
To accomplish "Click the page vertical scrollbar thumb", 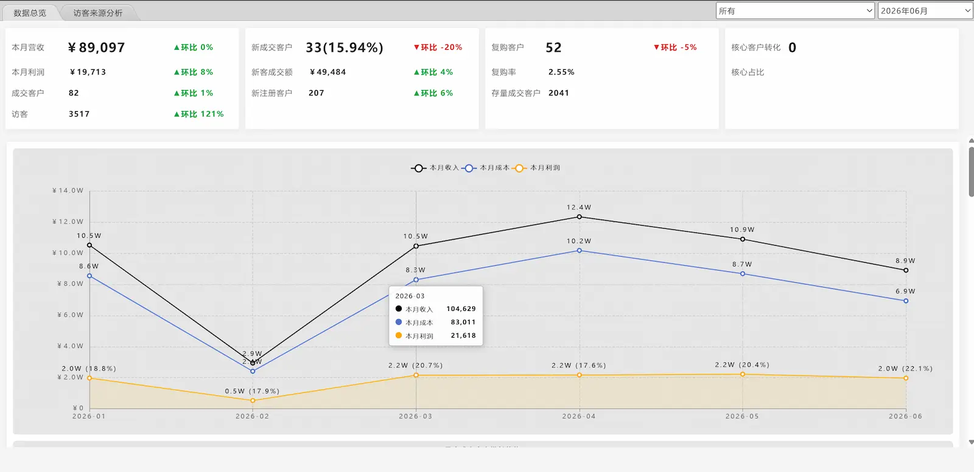I will 971,172.
